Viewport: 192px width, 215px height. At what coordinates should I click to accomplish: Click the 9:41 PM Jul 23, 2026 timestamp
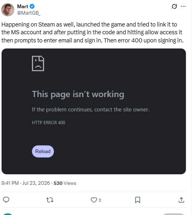26,183
